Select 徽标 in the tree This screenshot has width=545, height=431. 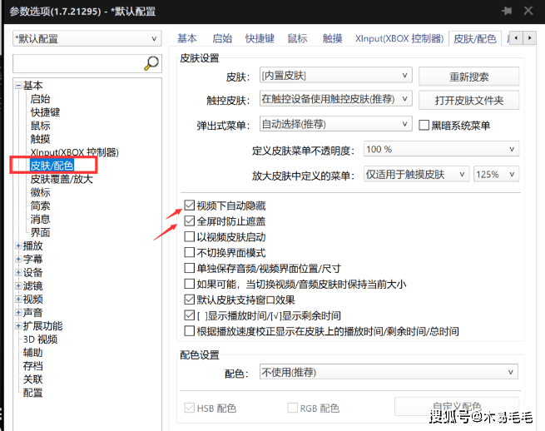tap(40, 192)
